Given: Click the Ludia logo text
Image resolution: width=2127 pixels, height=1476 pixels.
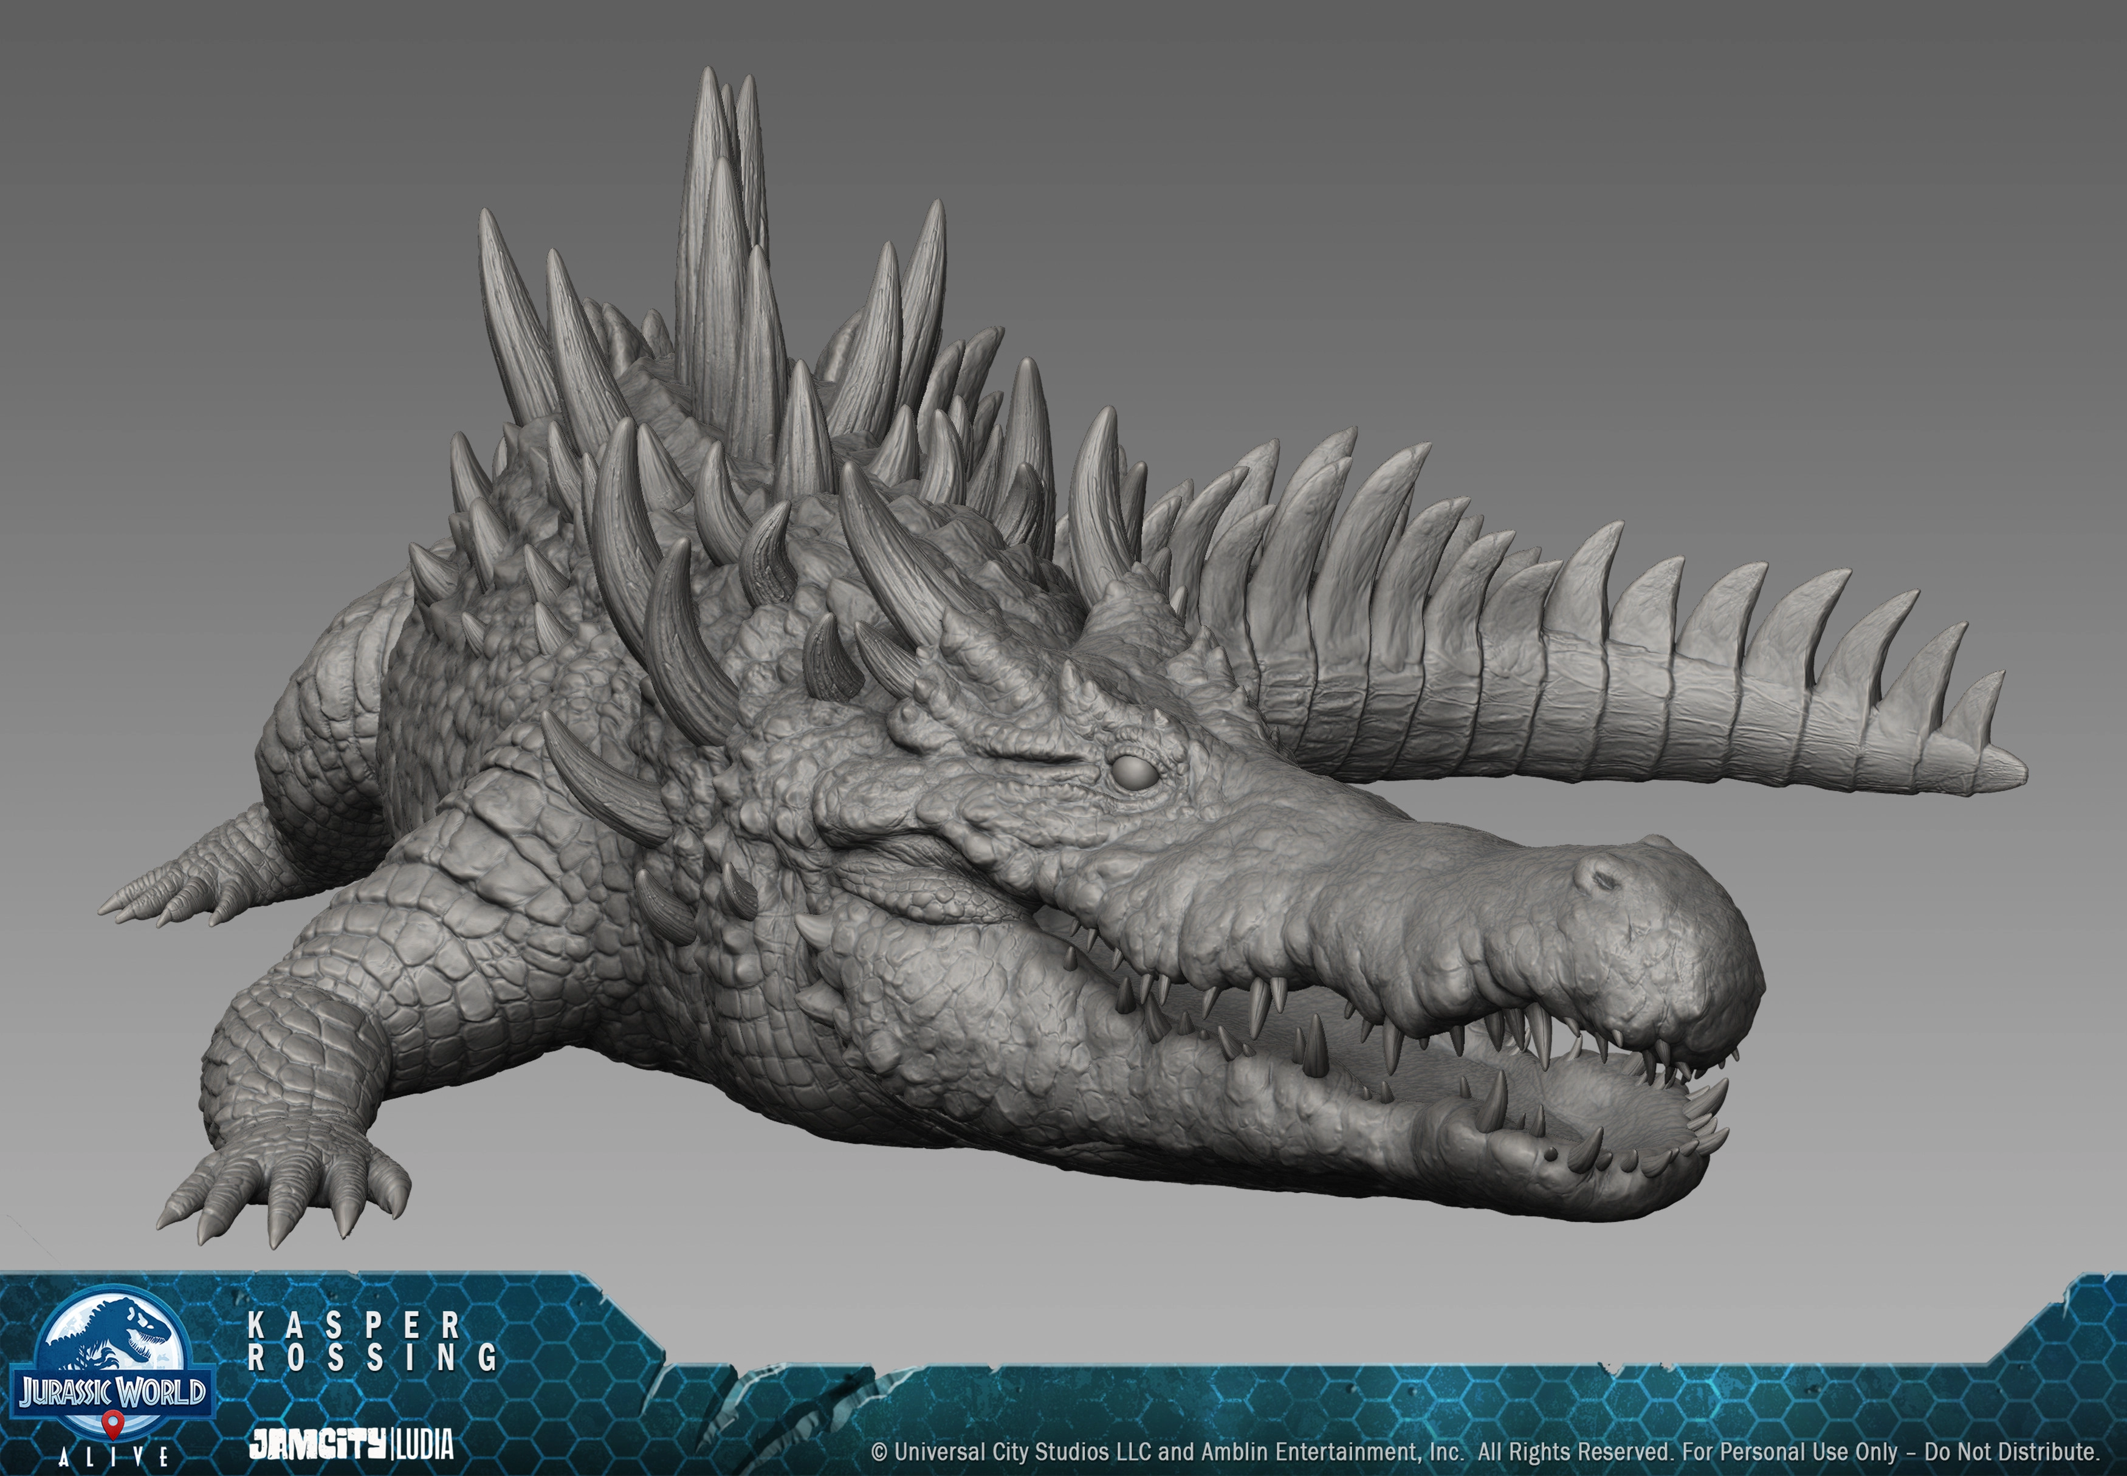Looking at the screenshot, I should click(x=424, y=1444).
